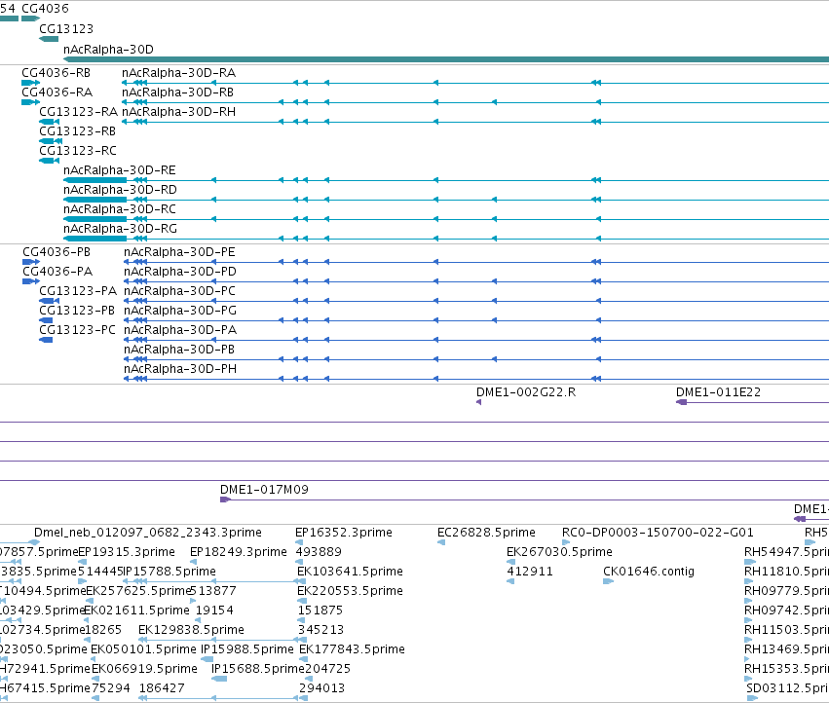Click protein label CG4036-PA

(x=57, y=272)
